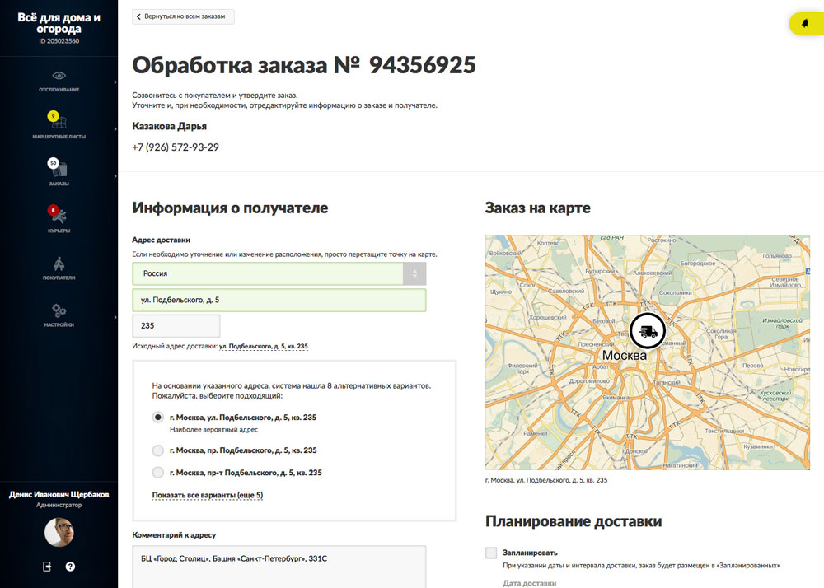
Task: Go to Маршрутные листы menu label
Action: coord(59,137)
